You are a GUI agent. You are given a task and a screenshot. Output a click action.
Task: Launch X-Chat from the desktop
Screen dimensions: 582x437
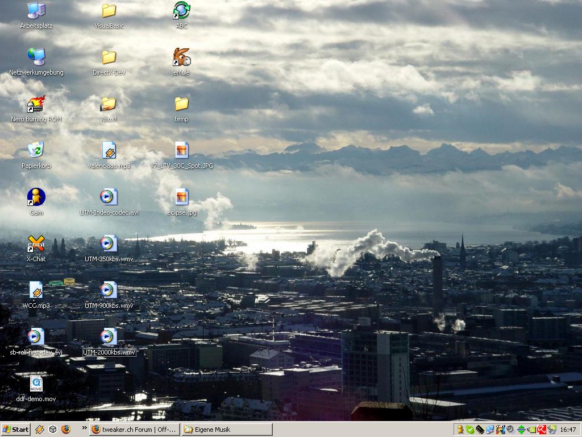click(x=36, y=244)
